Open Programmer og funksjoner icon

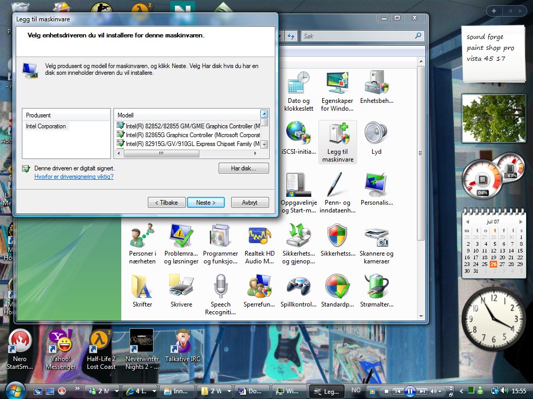[x=220, y=244]
